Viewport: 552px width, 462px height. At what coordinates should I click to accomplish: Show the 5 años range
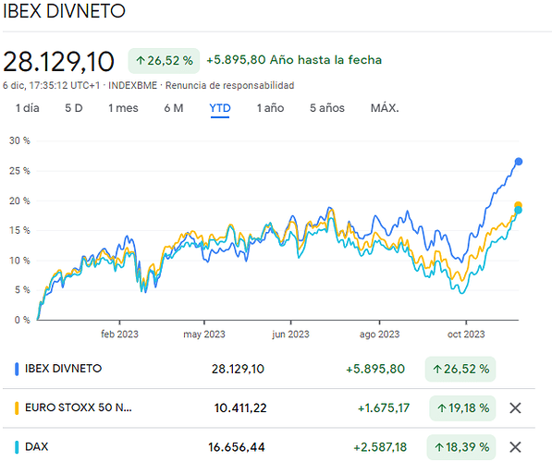[327, 108]
